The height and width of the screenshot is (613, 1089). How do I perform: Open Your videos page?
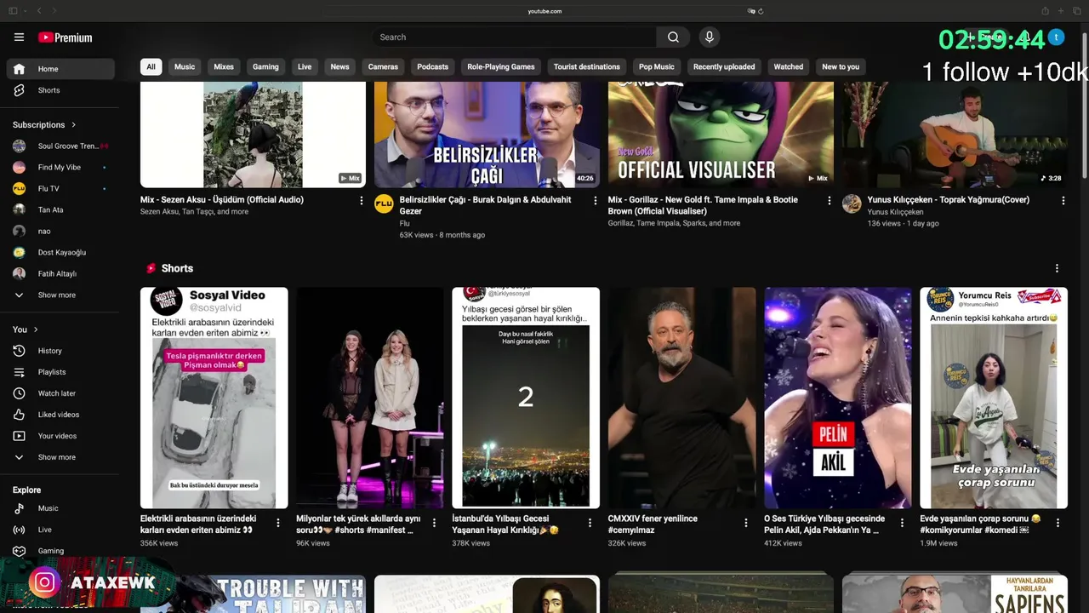pos(60,436)
